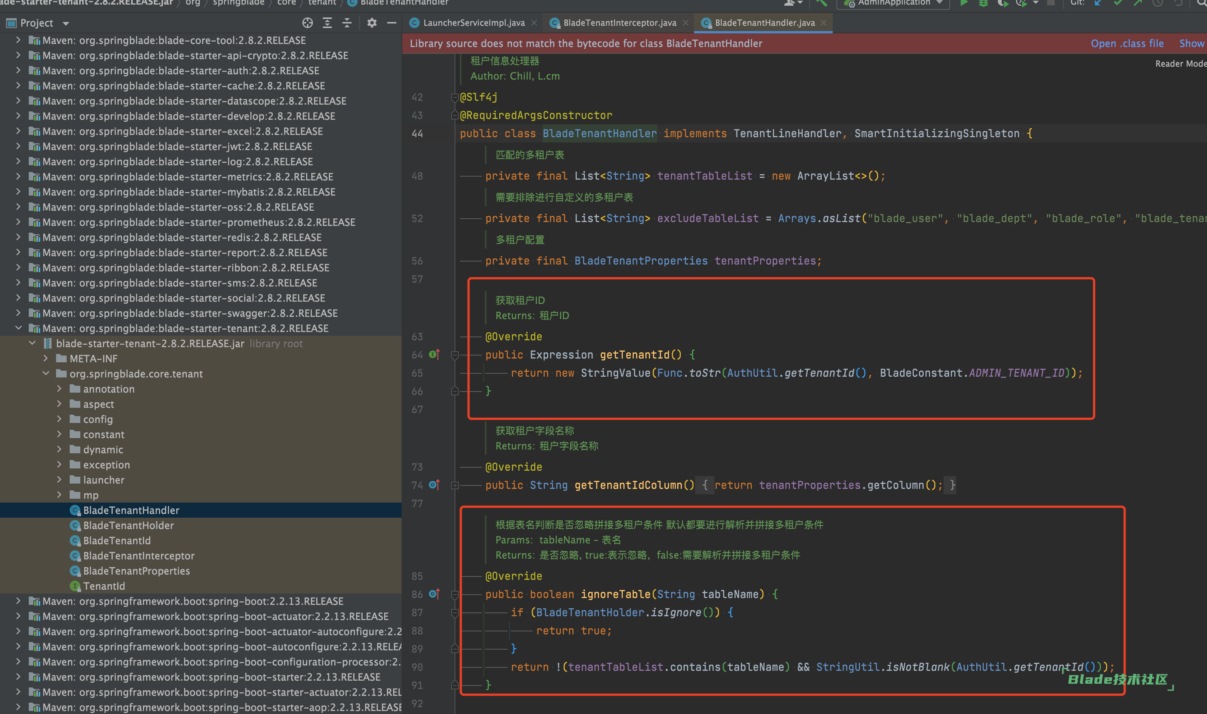Screen dimensions: 1207x714
Task: Expand the launcher package
Action: 59,480
